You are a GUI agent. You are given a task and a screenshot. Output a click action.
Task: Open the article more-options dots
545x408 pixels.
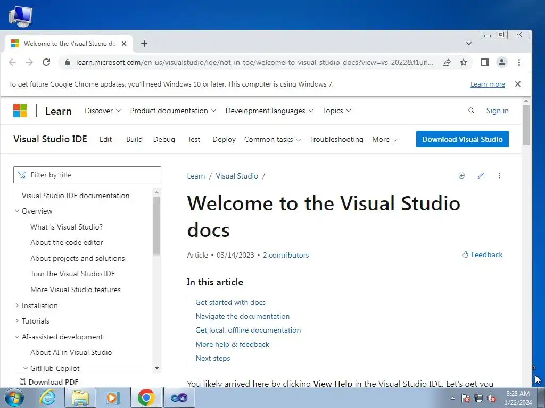pos(499,175)
